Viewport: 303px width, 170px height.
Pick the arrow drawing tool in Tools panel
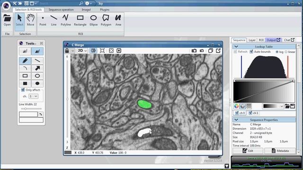[x=37, y=68]
